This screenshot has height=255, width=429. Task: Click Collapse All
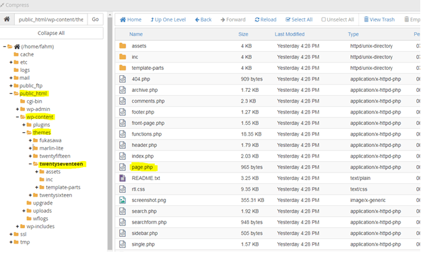[51, 33]
